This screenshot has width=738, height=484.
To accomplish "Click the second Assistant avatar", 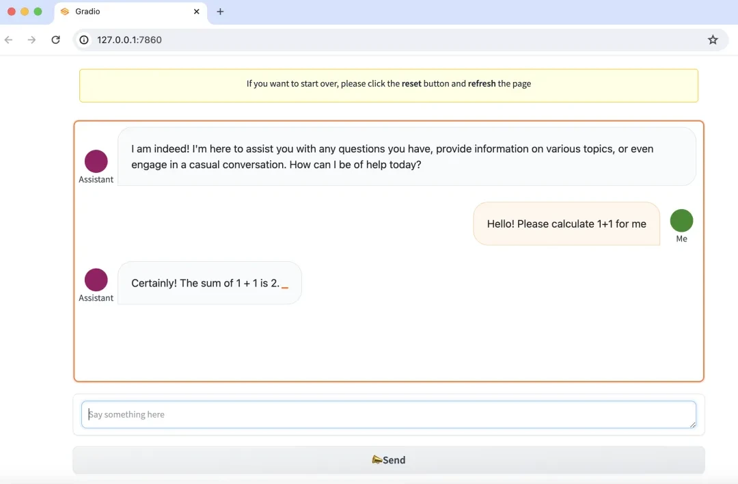I will (x=96, y=280).
